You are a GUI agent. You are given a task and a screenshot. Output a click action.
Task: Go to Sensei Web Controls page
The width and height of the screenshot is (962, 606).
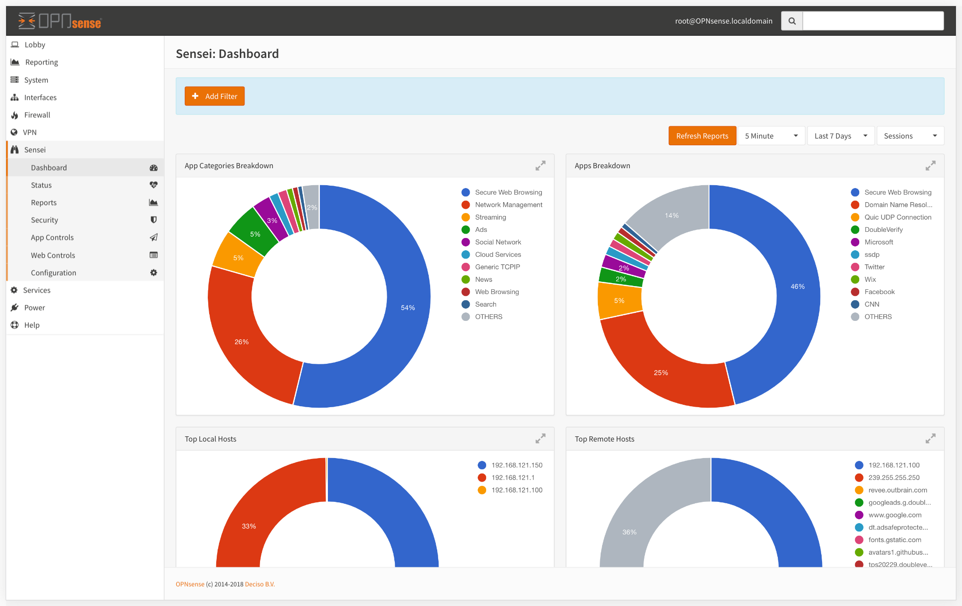[86, 255]
